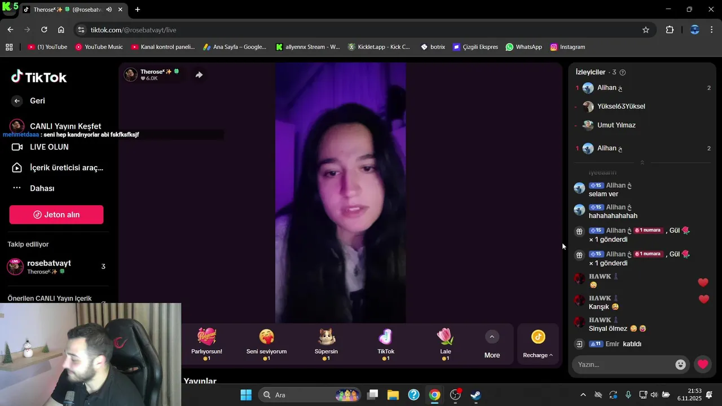Open Ana Sayfa – Google bookmark
Viewport: 722px width, 406px height.
pos(235,47)
